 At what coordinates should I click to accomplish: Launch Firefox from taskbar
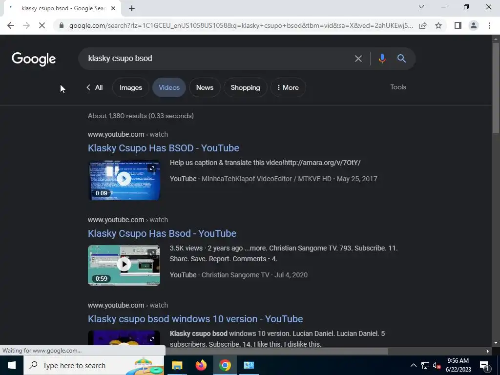(201, 365)
